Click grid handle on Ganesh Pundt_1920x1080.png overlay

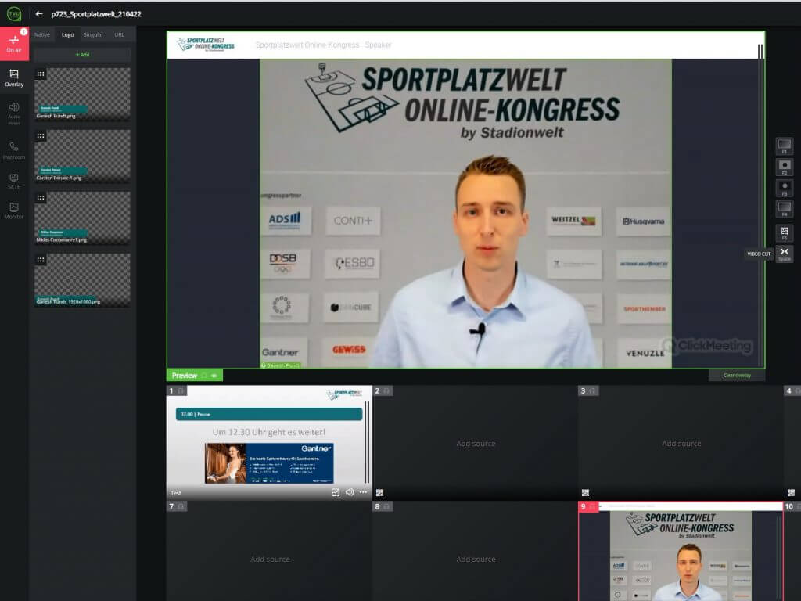(41, 260)
